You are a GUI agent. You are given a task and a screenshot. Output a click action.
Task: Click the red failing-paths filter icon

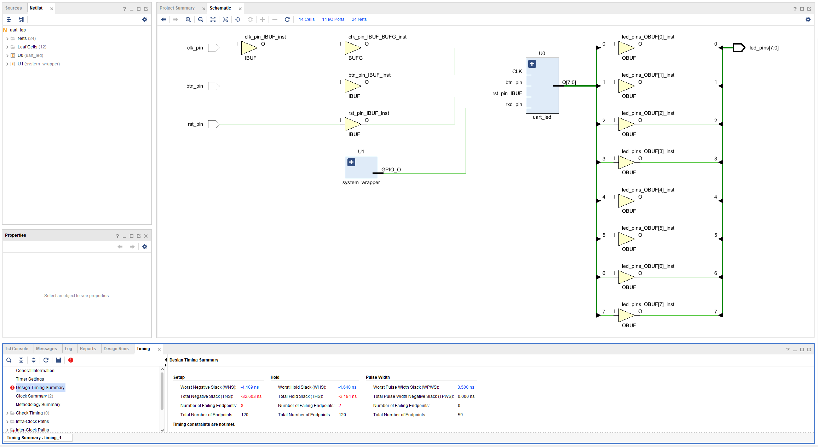point(71,360)
